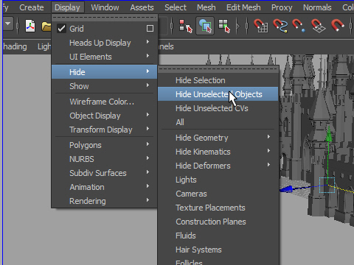Viewport: 354px width, 265px height.
Task: Open the Create menu
Action: pyautogui.click(x=32, y=7)
